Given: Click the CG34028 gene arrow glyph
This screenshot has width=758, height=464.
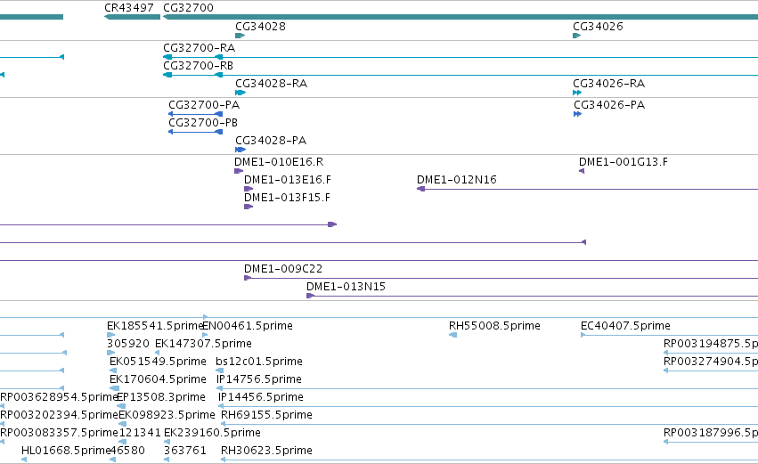Looking at the screenshot, I should (x=240, y=36).
